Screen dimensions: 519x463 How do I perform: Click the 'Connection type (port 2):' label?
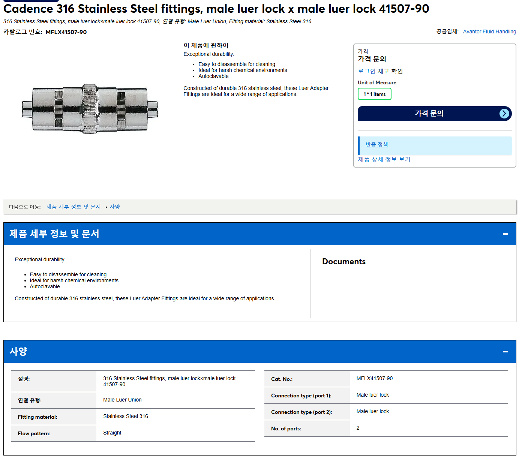point(301,412)
